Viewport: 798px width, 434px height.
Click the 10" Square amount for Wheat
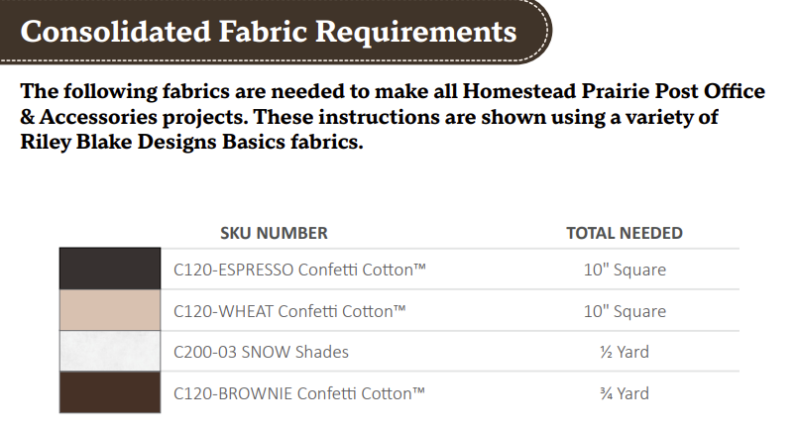(625, 311)
